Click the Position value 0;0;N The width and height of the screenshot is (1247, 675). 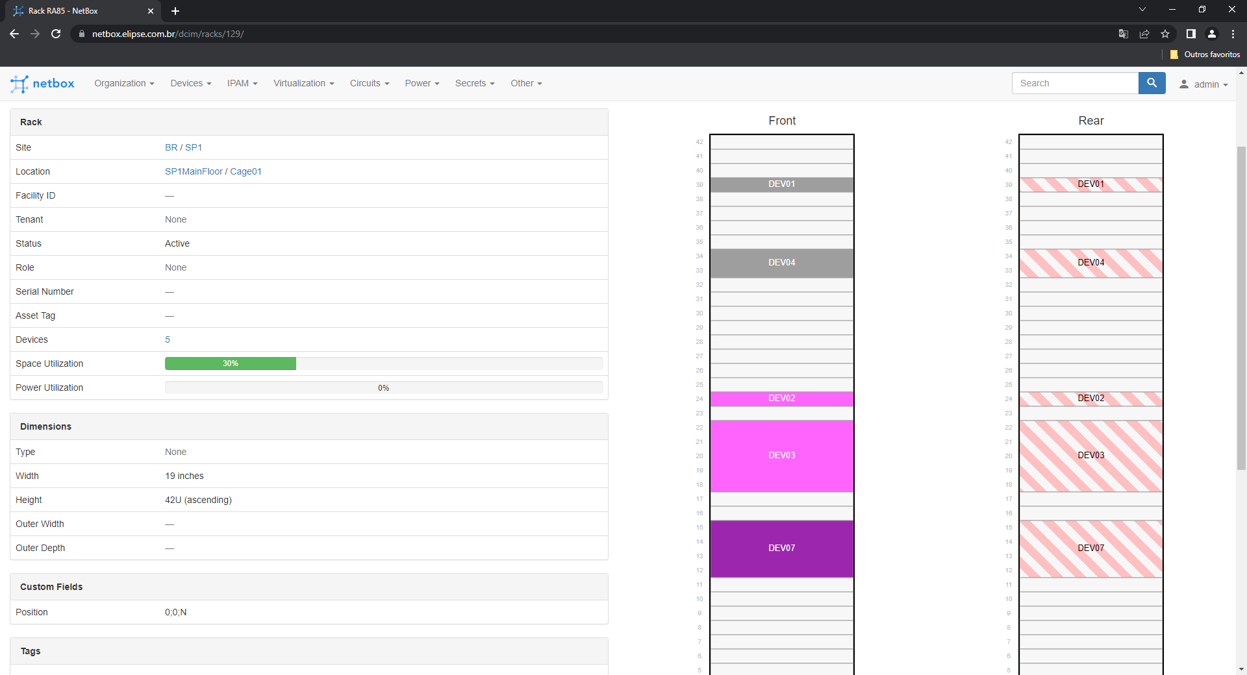[175, 612]
